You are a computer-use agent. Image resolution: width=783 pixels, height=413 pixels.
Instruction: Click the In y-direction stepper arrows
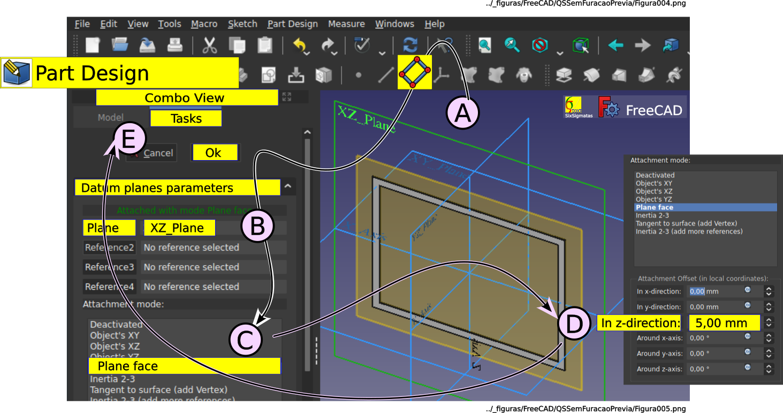(x=769, y=307)
